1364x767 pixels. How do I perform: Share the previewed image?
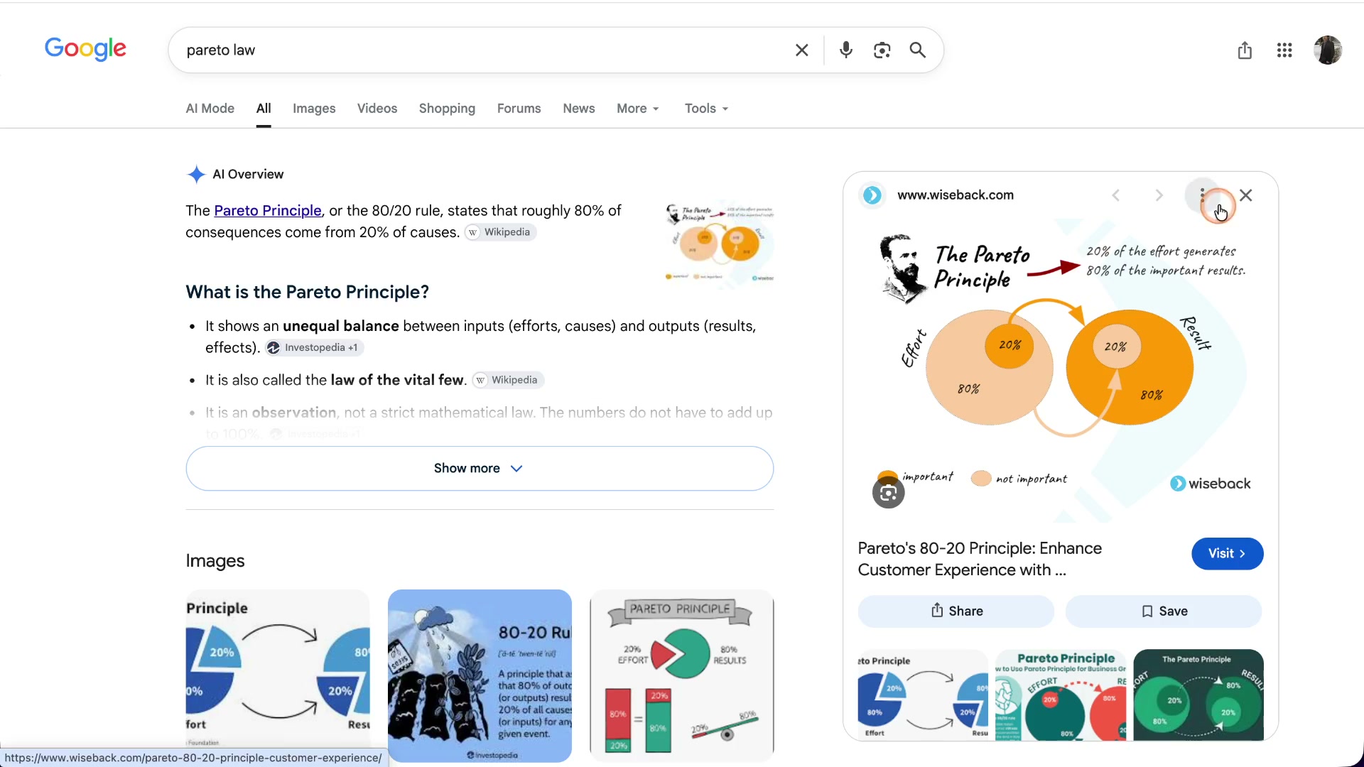(956, 611)
